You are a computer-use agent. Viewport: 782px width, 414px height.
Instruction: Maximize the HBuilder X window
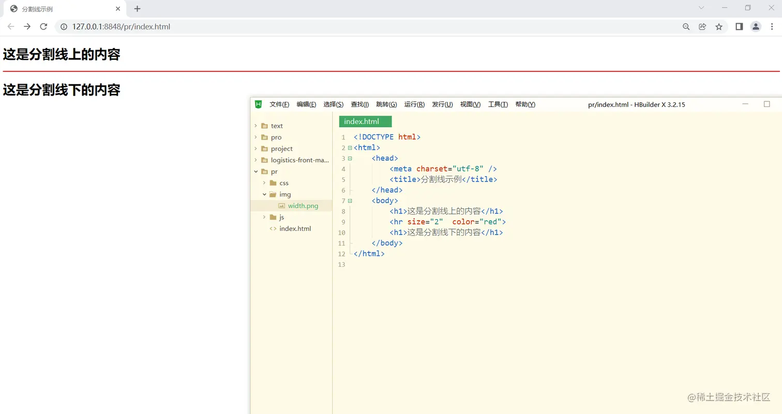(767, 104)
